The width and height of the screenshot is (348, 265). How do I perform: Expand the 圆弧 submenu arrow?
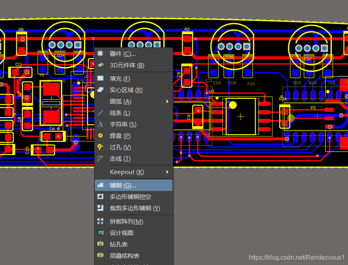tap(167, 102)
